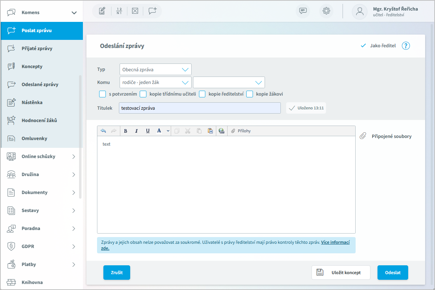Open settings gear icon in top bar
The width and height of the screenshot is (435, 290).
[326, 11]
